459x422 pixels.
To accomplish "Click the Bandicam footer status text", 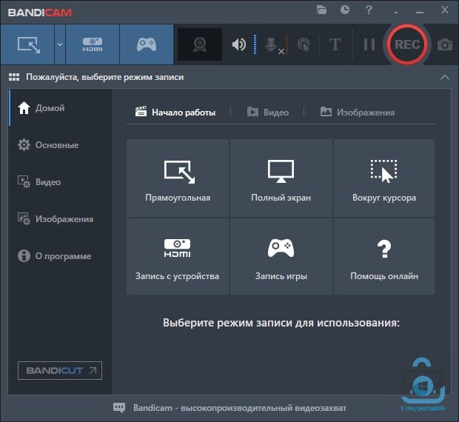I will point(239,408).
